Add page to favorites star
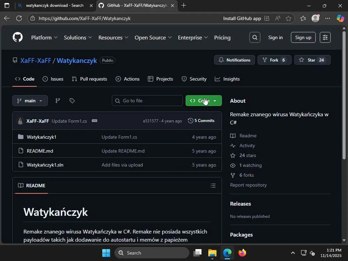Image resolution: width=348 pixels, height=261 pixels. point(289,18)
